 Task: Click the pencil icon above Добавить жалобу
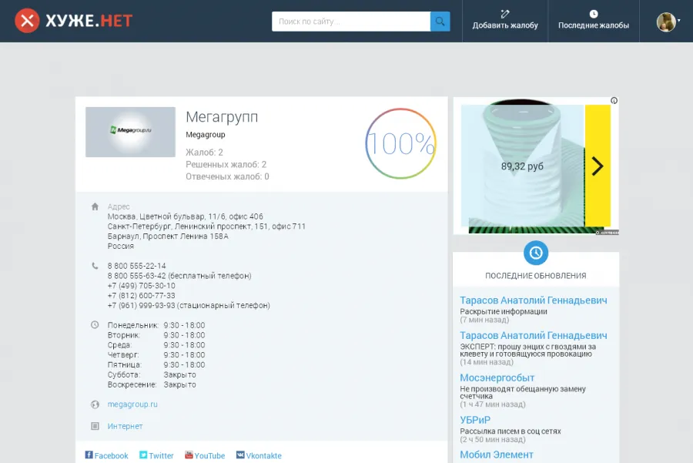[x=505, y=14]
